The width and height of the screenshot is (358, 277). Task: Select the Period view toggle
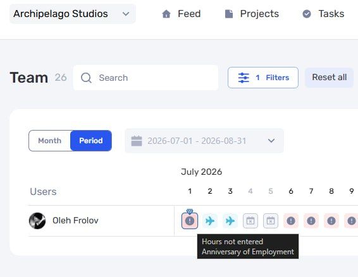point(91,141)
